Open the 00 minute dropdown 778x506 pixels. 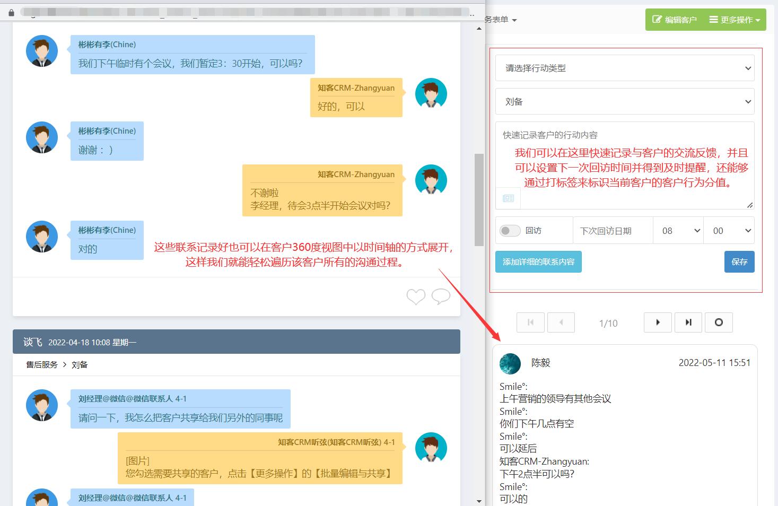click(x=729, y=231)
